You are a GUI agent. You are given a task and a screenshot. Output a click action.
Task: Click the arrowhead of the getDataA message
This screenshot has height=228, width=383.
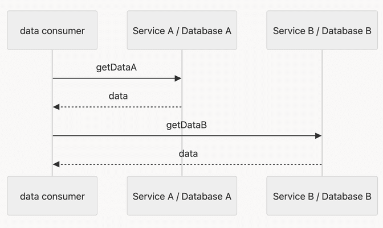coord(178,78)
